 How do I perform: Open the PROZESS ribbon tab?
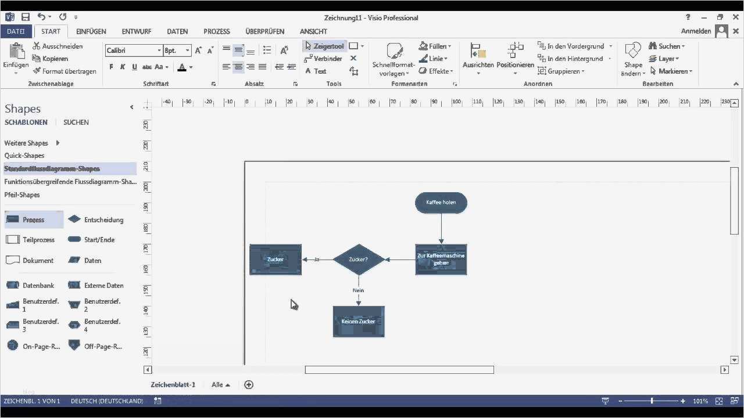pos(217,31)
